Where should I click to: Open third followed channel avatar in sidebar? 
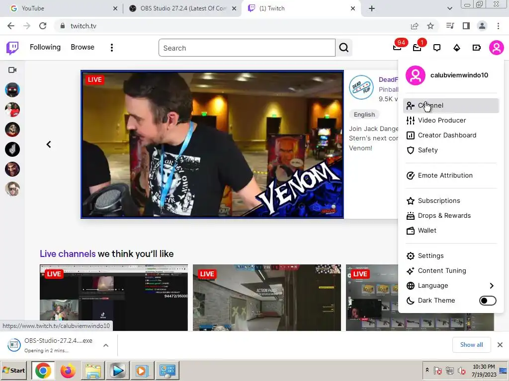[x=12, y=129]
